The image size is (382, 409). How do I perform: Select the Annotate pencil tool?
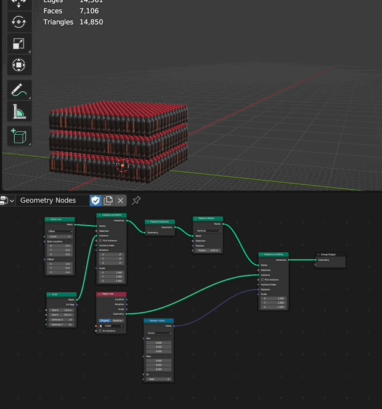pyautogui.click(x=19, y=90)
